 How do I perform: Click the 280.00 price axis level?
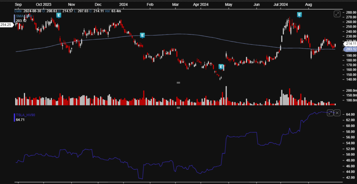[x=351, y=12]
